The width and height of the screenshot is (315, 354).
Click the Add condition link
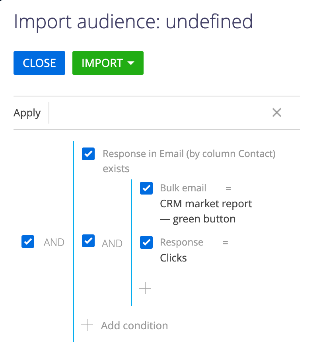click(134, 326)
